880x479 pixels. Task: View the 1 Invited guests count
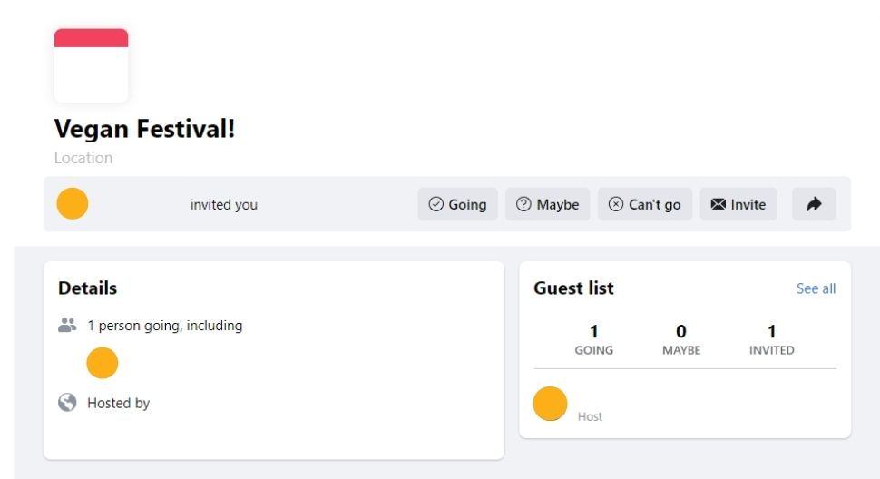tap(772, 339)
